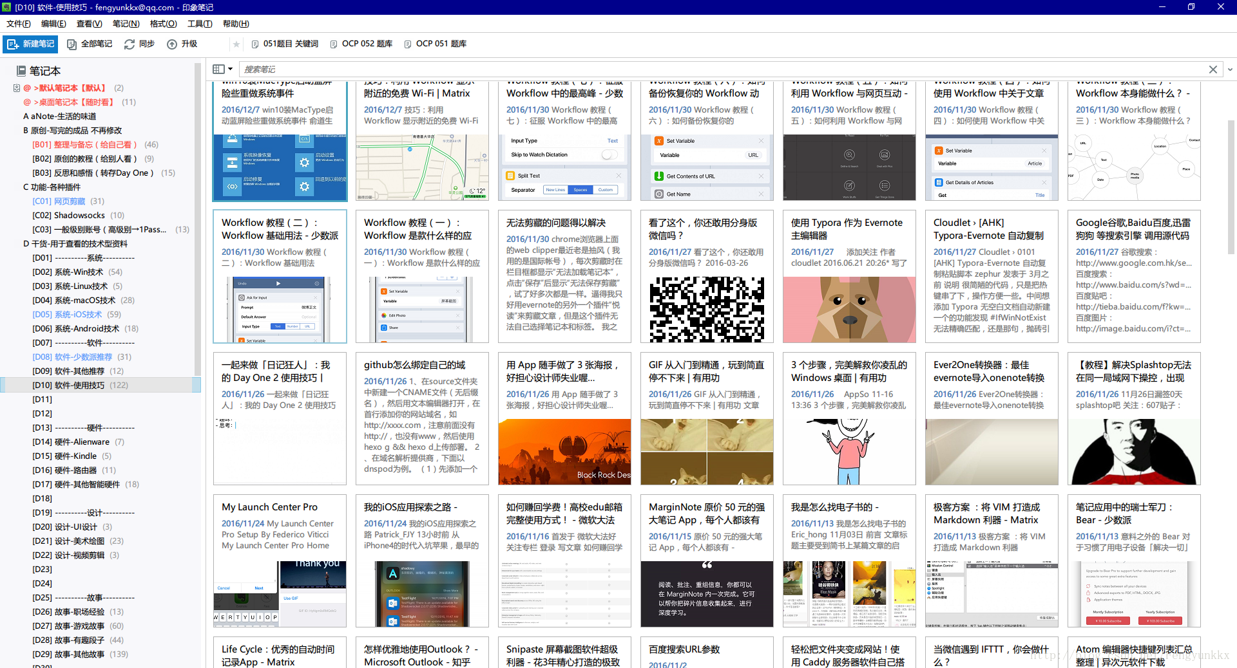Open shortcut note 051题目 关键词

(285, 44)
